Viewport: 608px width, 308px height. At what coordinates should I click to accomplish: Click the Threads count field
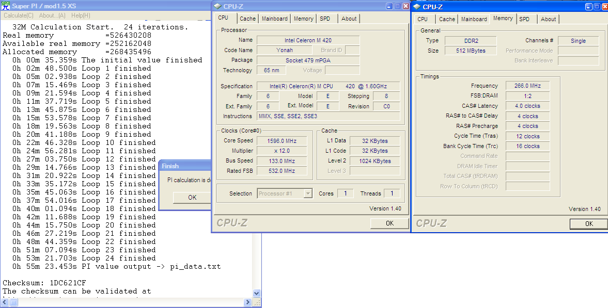pos(392,193)
